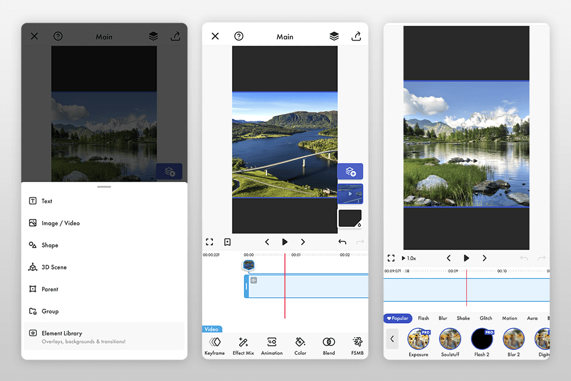The height and width of the screenshot is (381, 571).
Task: Tap the blue add layer button
Action: (350, 171)
